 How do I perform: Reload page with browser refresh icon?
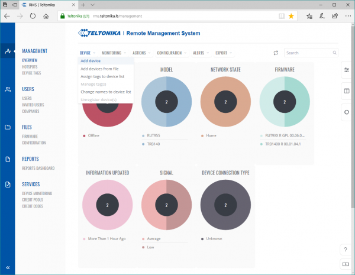[33, 16]
